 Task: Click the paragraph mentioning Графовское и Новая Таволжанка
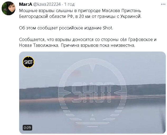[x=88, y=43]
